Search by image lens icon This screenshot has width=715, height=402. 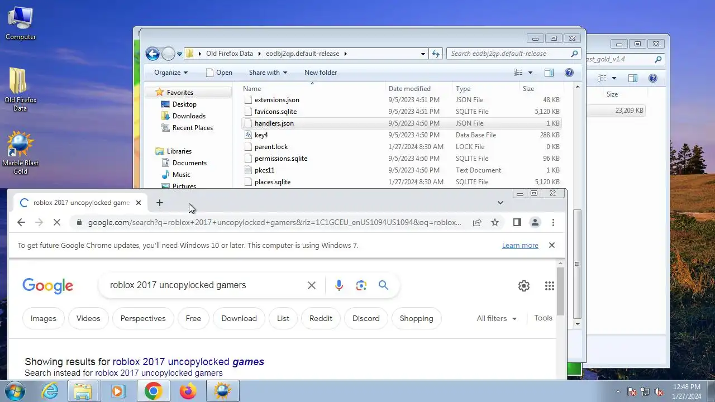pyautogui.click(x=361, y=285)
